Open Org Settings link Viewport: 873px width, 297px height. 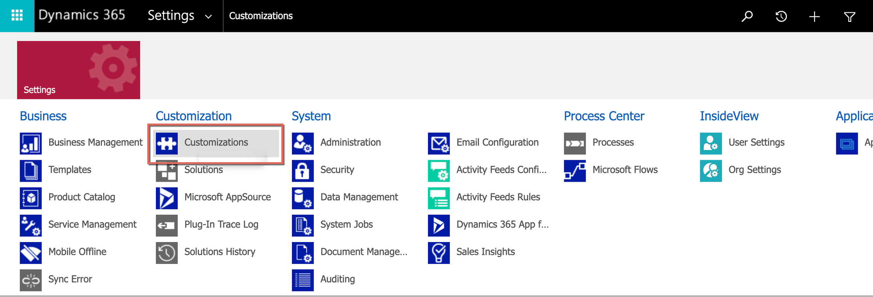tap(755, 170)
